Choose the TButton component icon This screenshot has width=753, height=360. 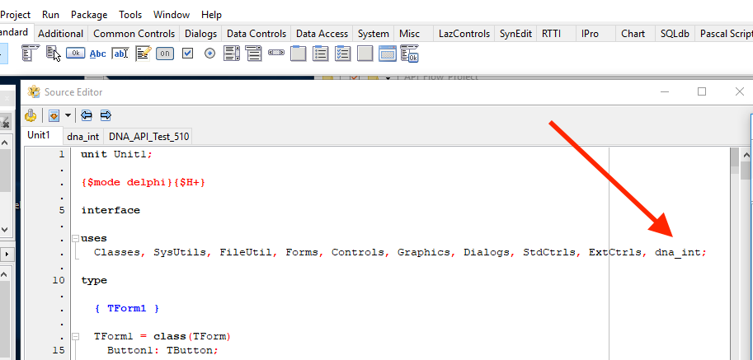click(x=75, y=54)
